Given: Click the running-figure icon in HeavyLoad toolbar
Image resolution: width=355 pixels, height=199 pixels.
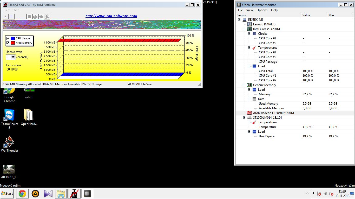Looking at the screenshot, I should [x=47, y=17].
